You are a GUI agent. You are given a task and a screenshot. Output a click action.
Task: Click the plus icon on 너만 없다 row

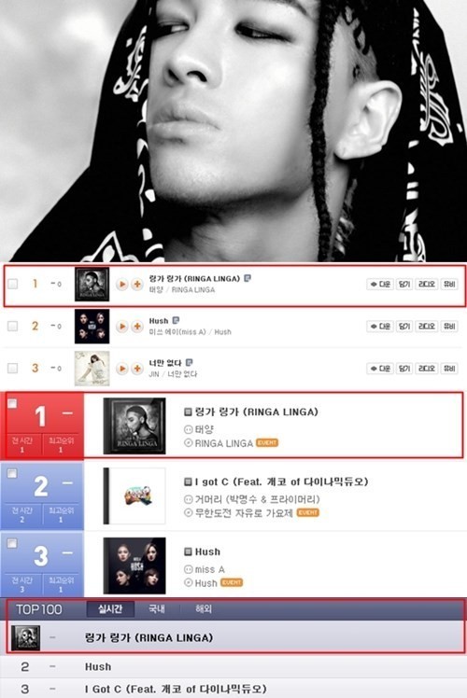pos(136,369)
